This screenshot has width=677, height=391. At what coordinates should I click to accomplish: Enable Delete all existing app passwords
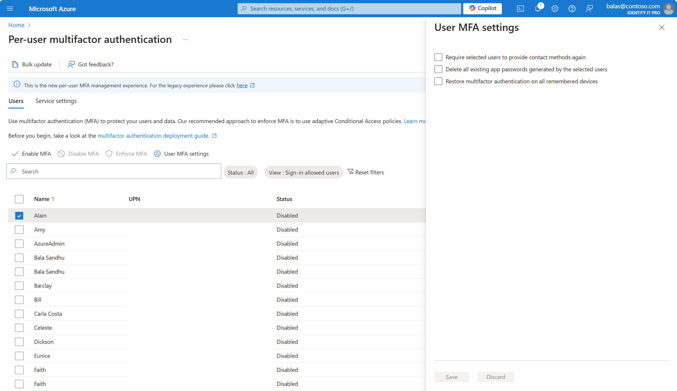(x=438, y=69)
